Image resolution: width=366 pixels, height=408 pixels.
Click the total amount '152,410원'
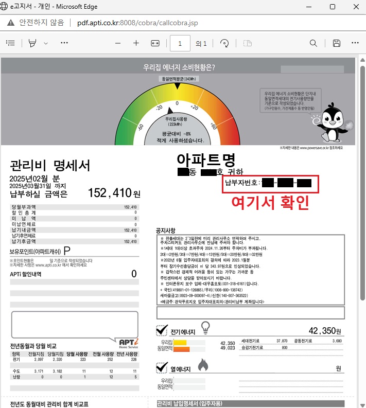114,193
